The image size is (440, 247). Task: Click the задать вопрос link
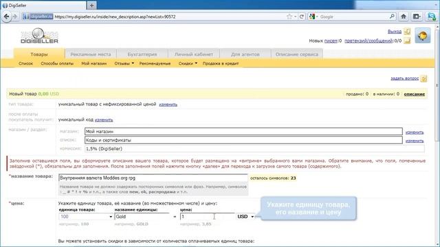(405, 78)
